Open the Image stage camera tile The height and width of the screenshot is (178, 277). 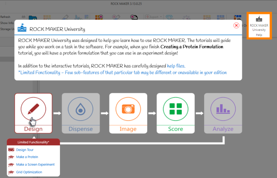click(128, 113)
